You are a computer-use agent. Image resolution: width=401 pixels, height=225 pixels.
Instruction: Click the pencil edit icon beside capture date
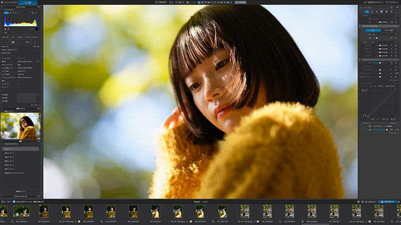(x=38, y=61)
